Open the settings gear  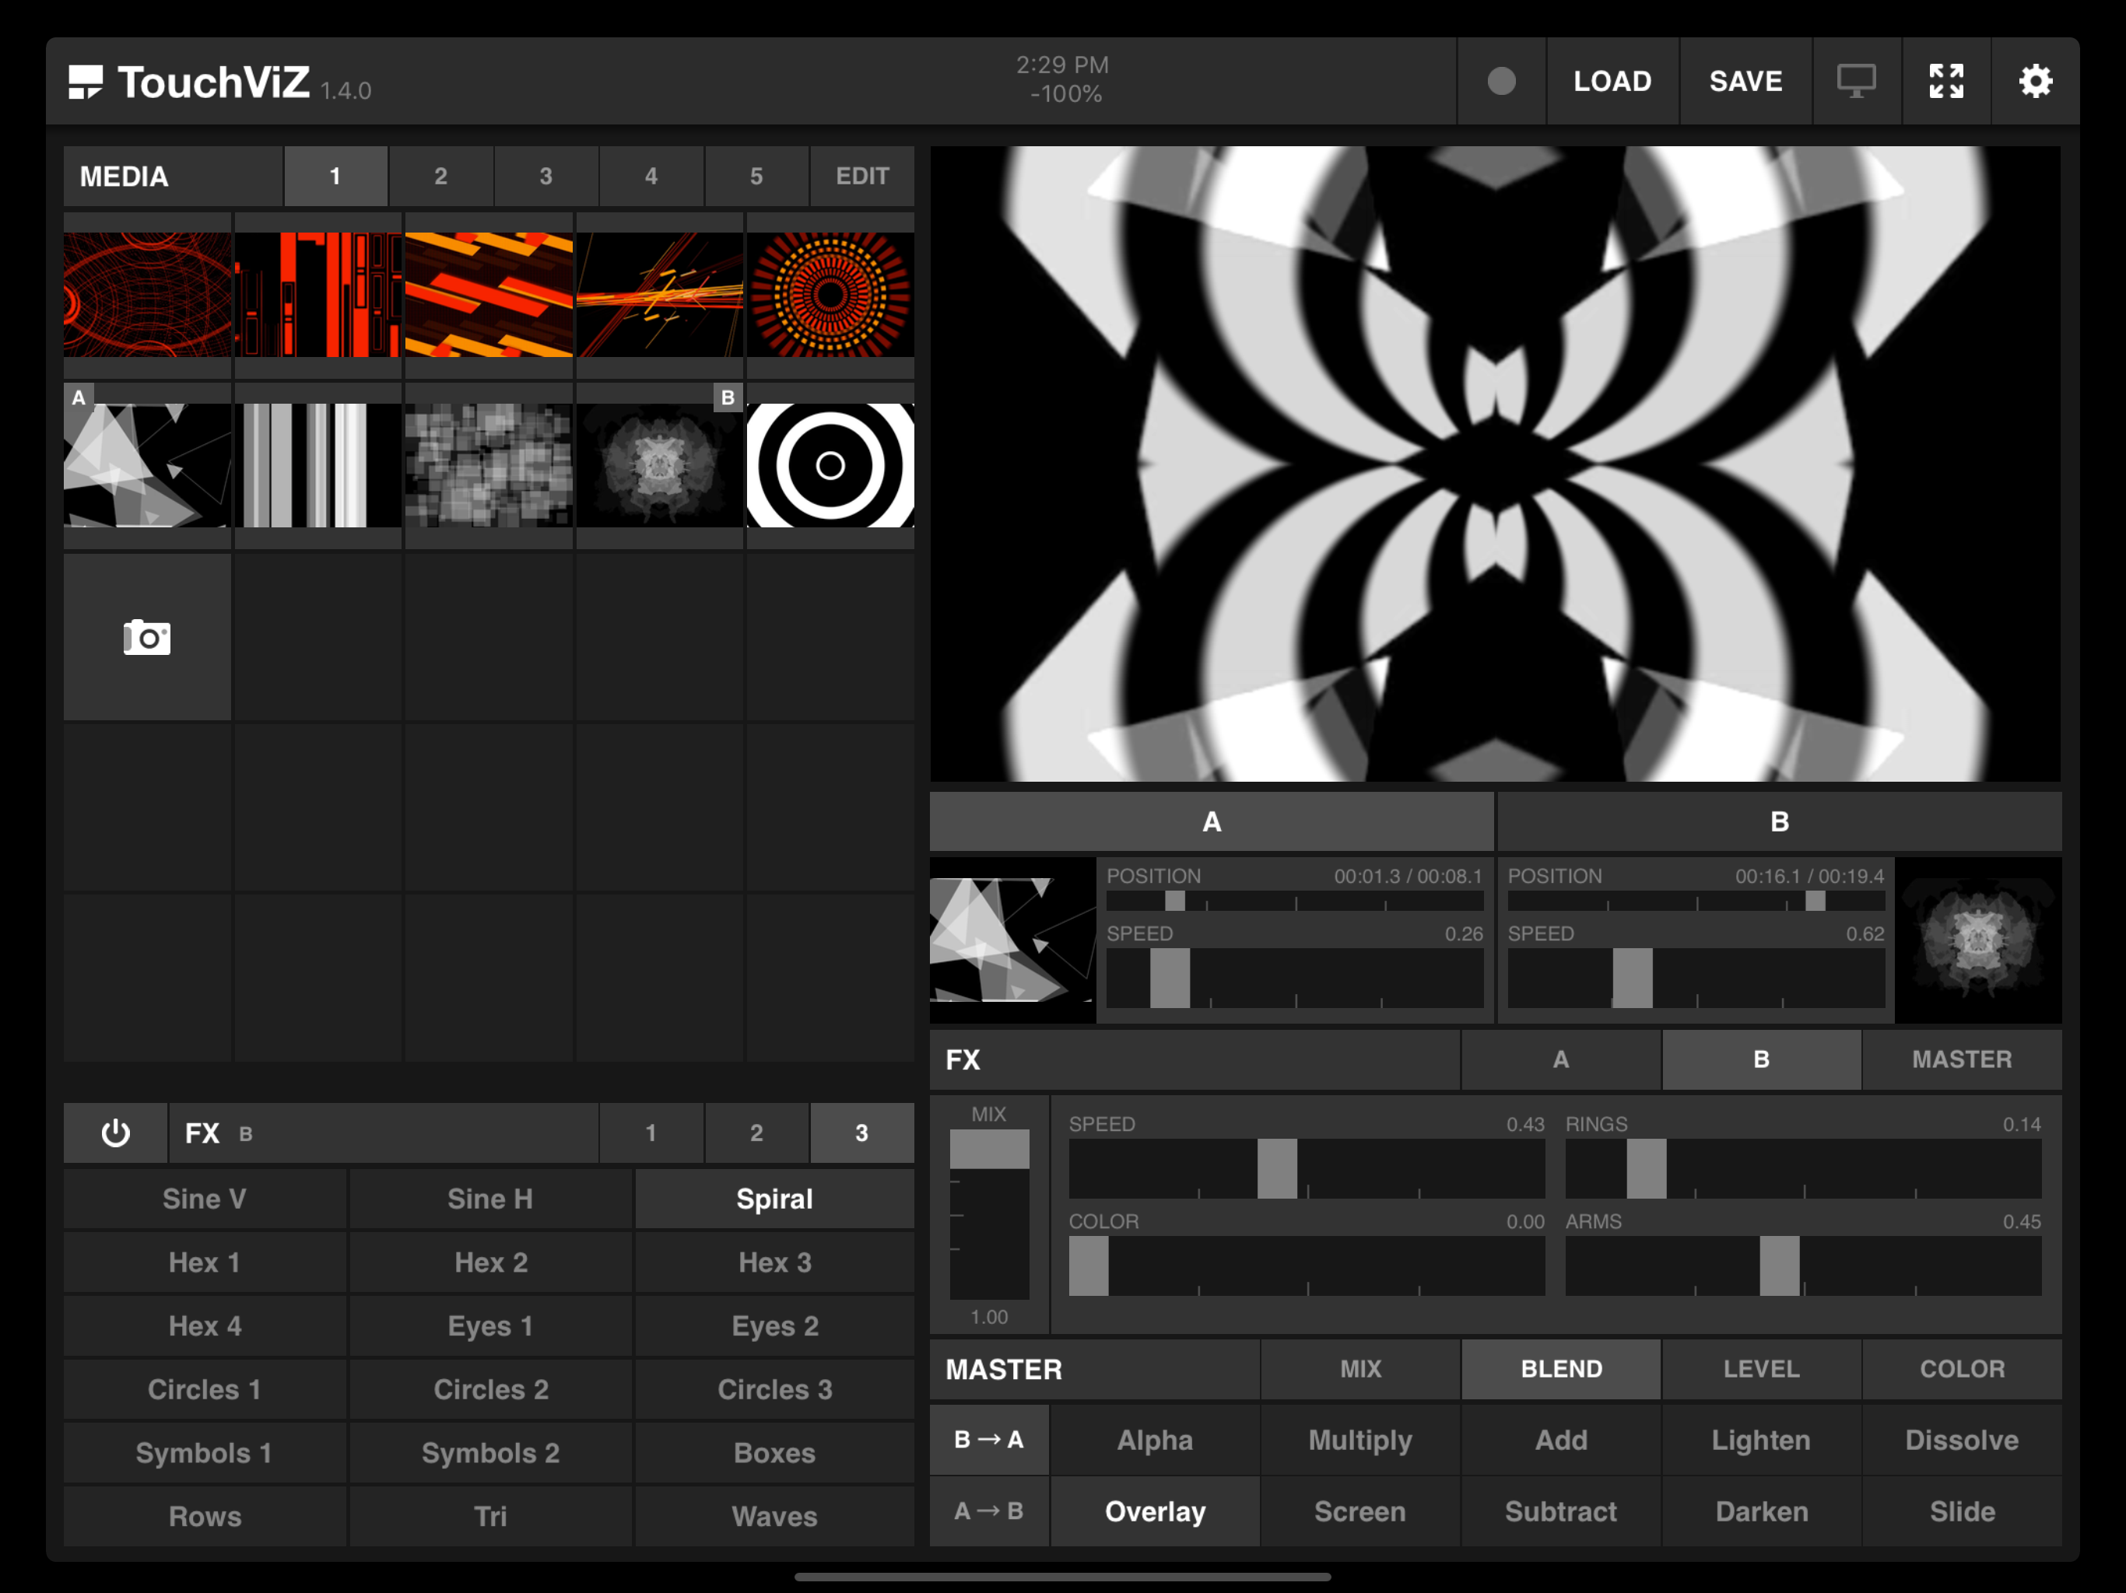click(2035, 82)
